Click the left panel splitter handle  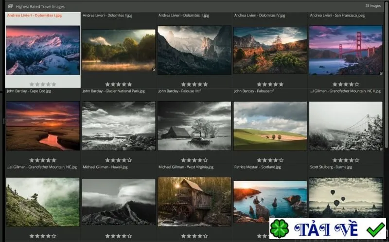(x=3, y=121)
